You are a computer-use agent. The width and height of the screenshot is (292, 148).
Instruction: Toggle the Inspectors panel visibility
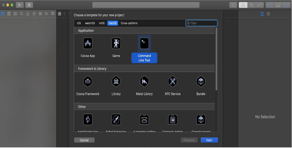pos(286,5)
